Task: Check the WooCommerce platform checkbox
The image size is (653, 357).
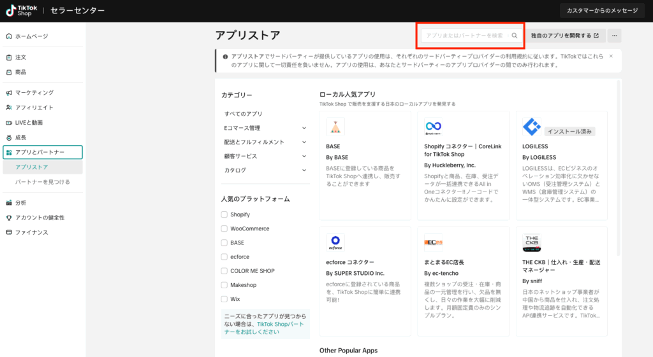Action: [224, 228]
